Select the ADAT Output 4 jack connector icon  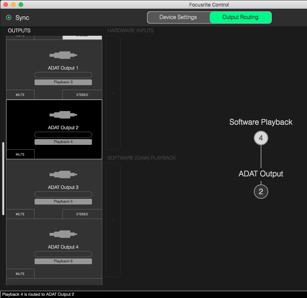pyautogui.click(x=63, y=234)
